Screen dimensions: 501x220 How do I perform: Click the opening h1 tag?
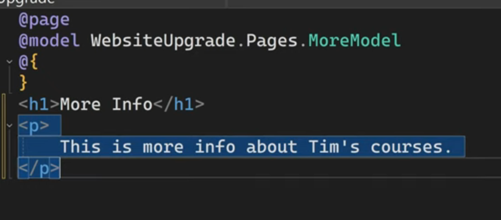[39, 105]
